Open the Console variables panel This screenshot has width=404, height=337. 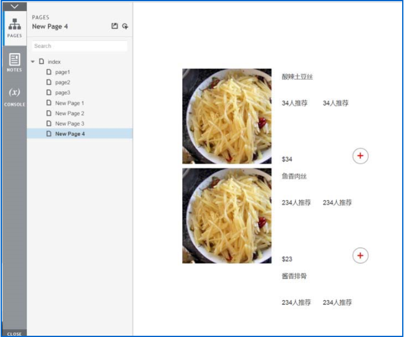pyautogui.click(x=14, y=95)
